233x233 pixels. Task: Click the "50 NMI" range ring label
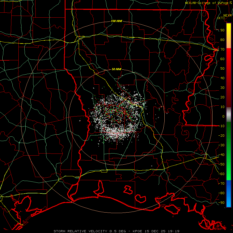point(116,69)
